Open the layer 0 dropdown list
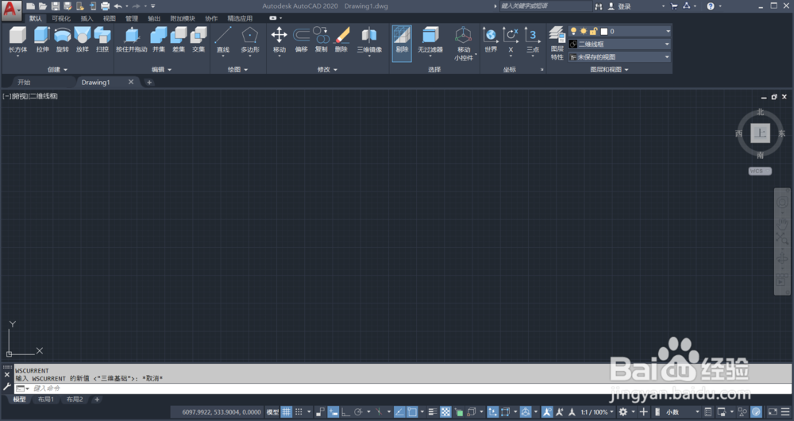794x421 pixels. [668, 32]
